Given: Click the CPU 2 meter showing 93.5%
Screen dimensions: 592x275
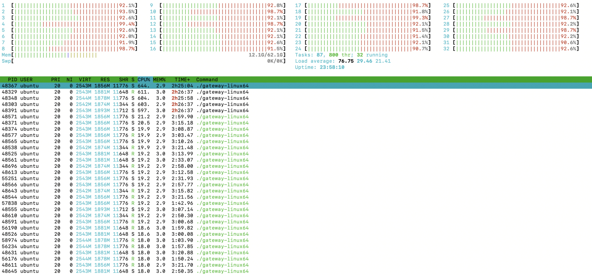Looking at the screenshot, I should (69, 12).
